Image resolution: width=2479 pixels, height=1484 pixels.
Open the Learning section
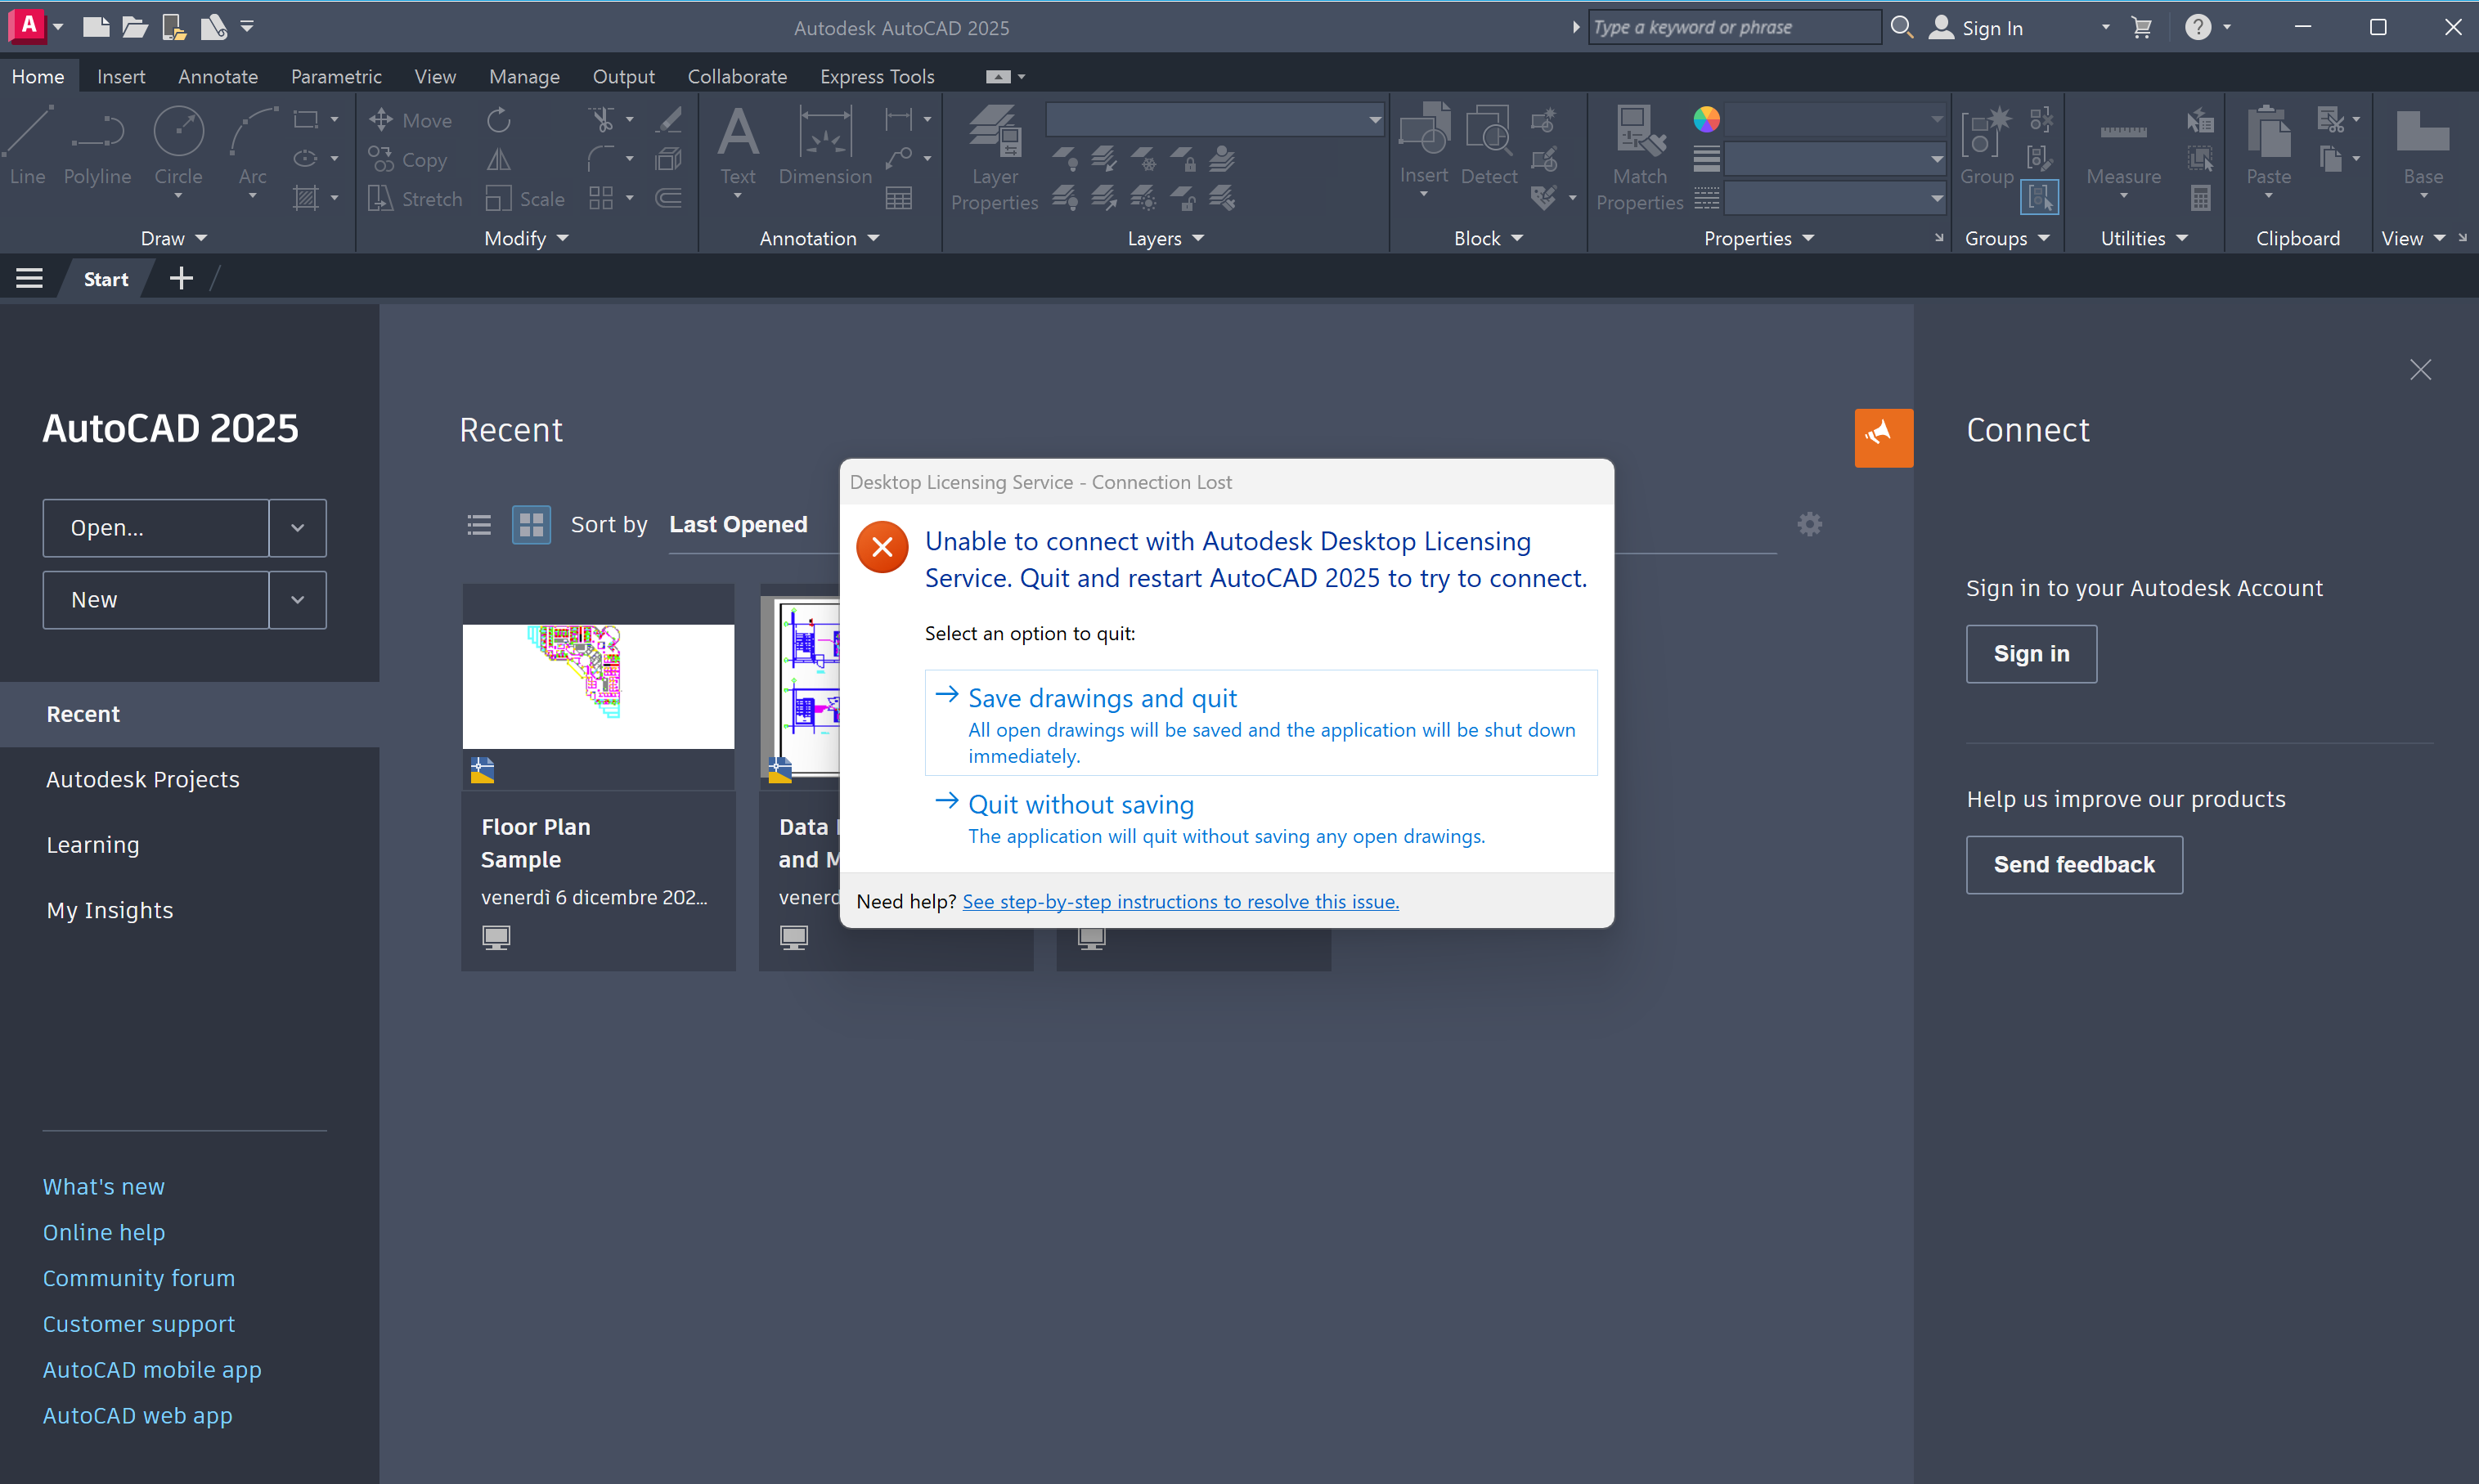pos(93,845)
